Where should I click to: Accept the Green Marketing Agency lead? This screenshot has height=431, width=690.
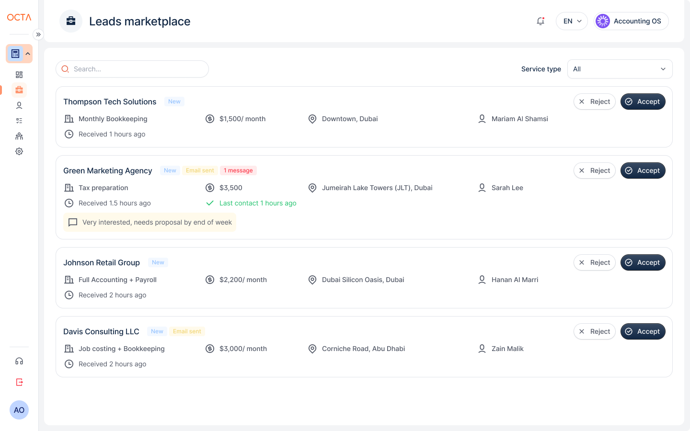coord(643,170)
